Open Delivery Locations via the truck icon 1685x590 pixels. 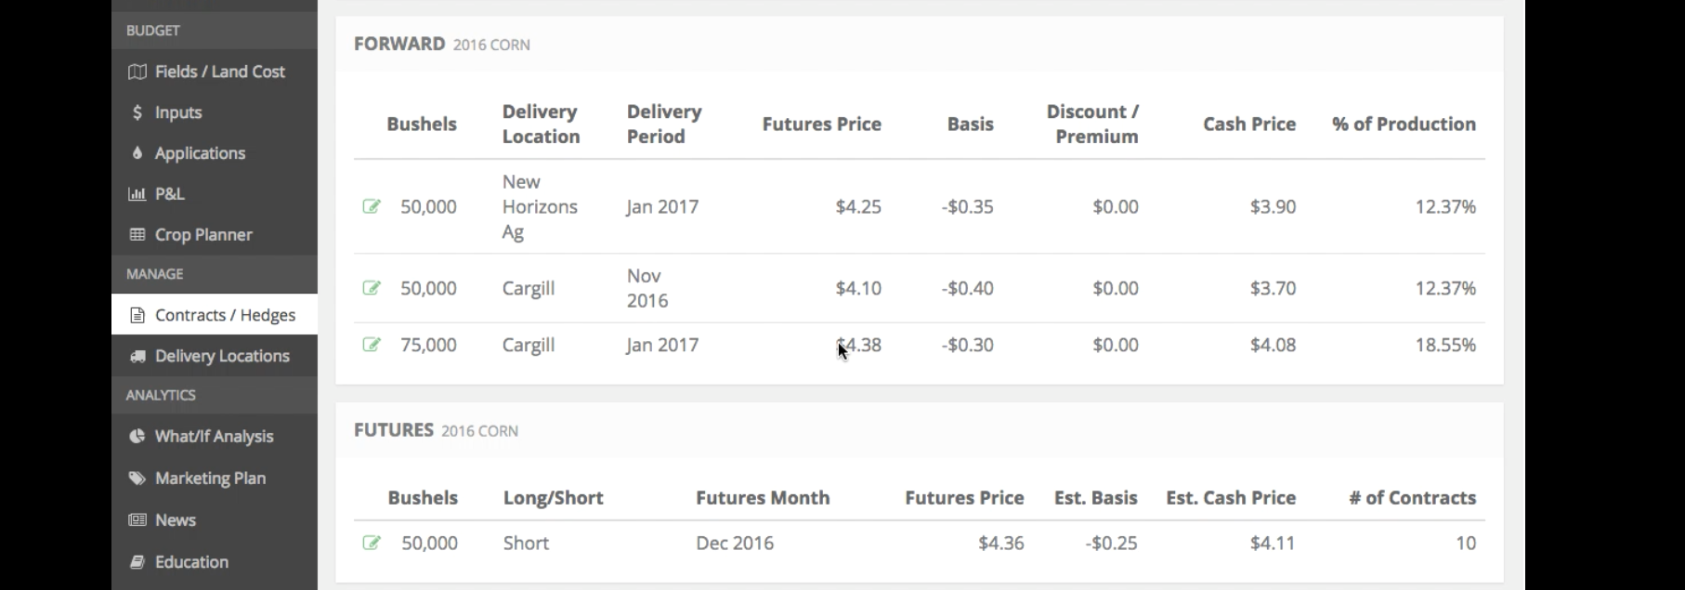point(137,356)
